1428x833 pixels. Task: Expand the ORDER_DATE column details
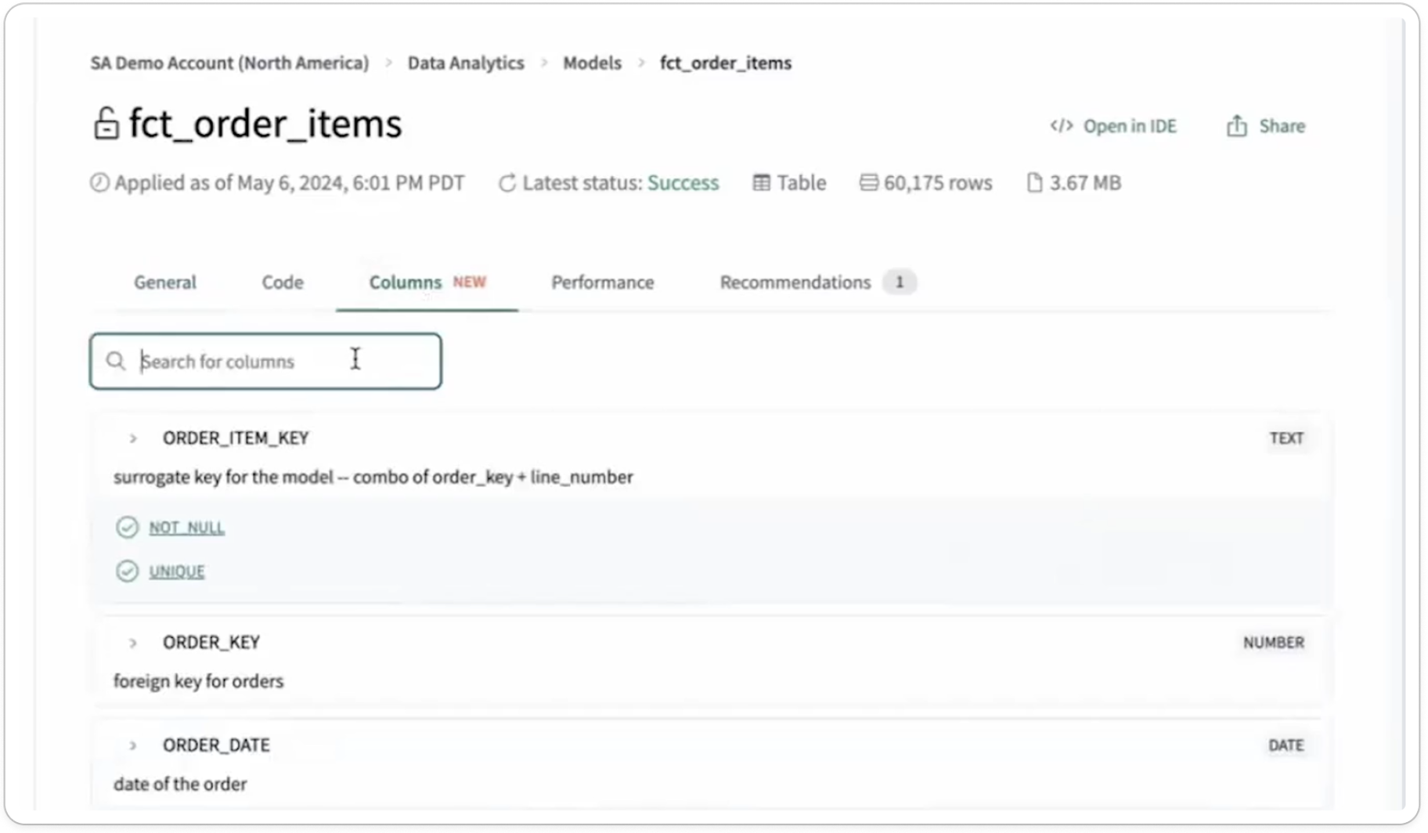[x=132, y=745]
